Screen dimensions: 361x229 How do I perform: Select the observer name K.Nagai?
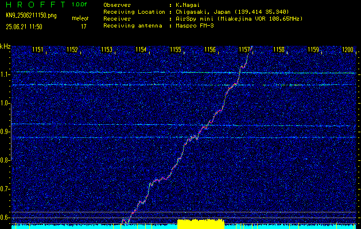point(188,5)
